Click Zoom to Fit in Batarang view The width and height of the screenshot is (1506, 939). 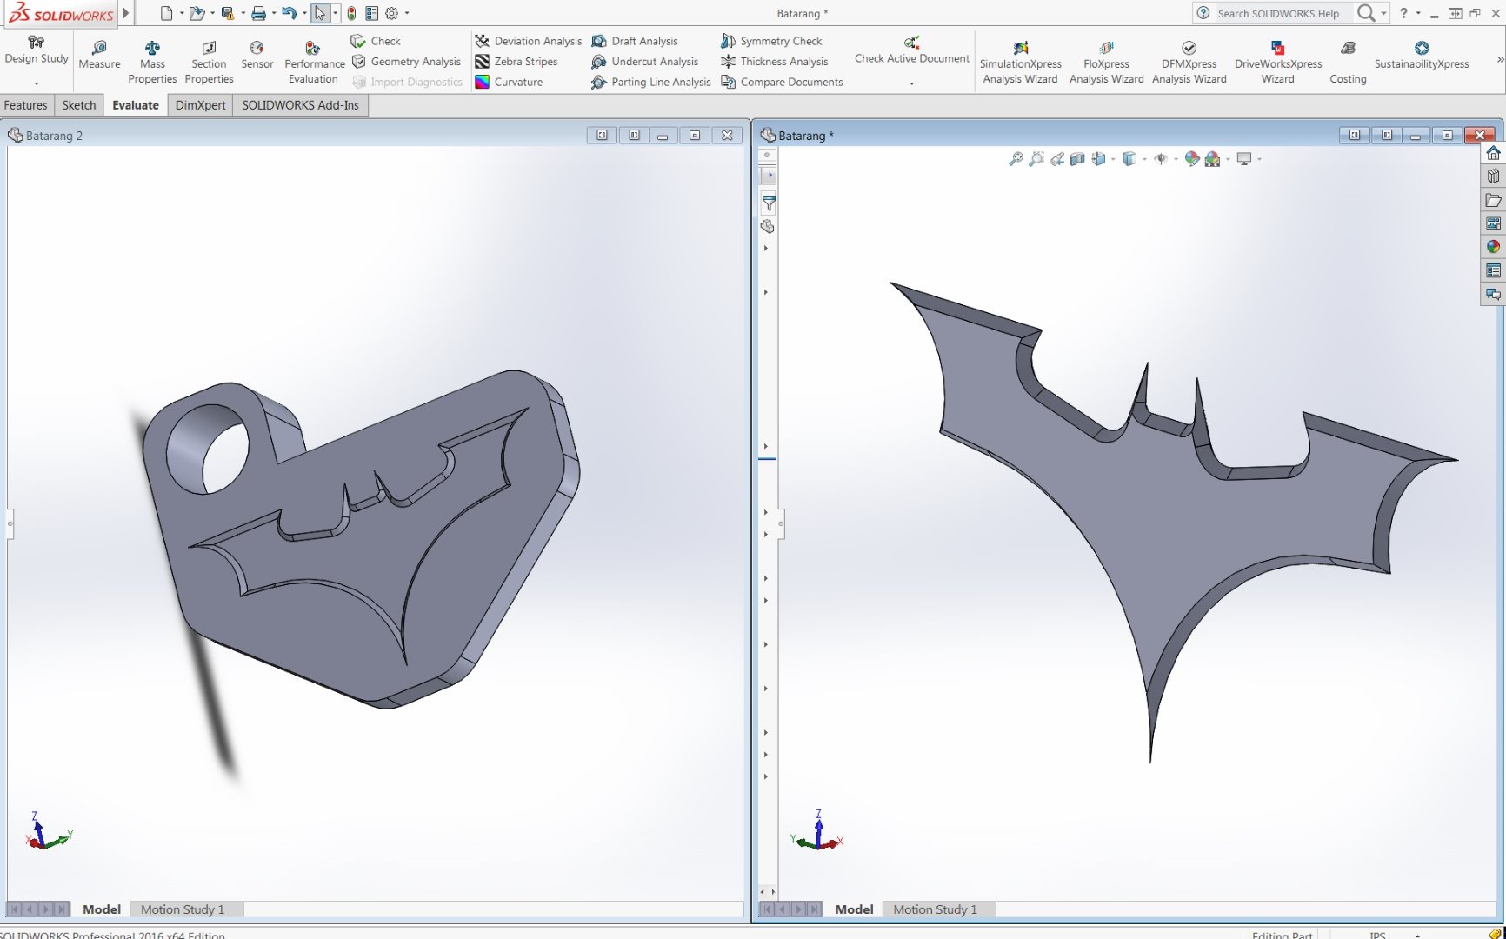point(1016,159)
